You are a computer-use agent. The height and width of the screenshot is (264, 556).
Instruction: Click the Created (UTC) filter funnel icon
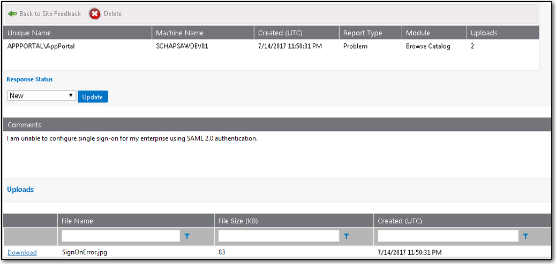coord(525,236)
